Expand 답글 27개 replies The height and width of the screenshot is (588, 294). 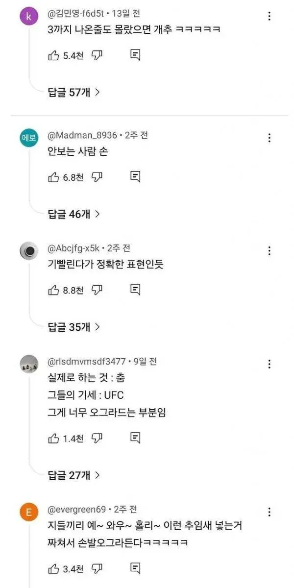point(73,475)
